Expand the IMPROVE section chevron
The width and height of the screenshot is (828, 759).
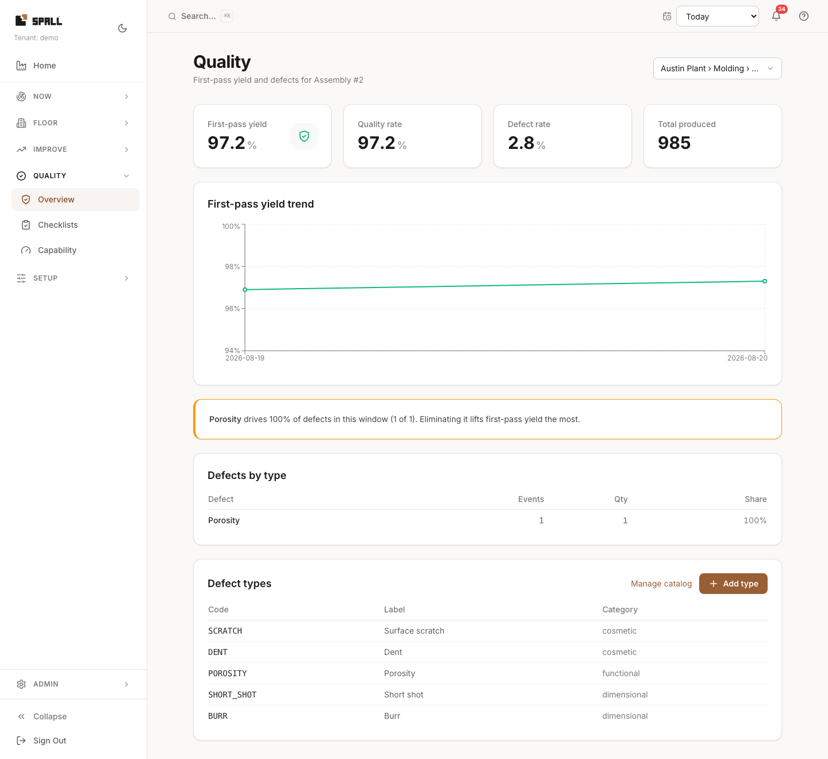coord(126,149)
